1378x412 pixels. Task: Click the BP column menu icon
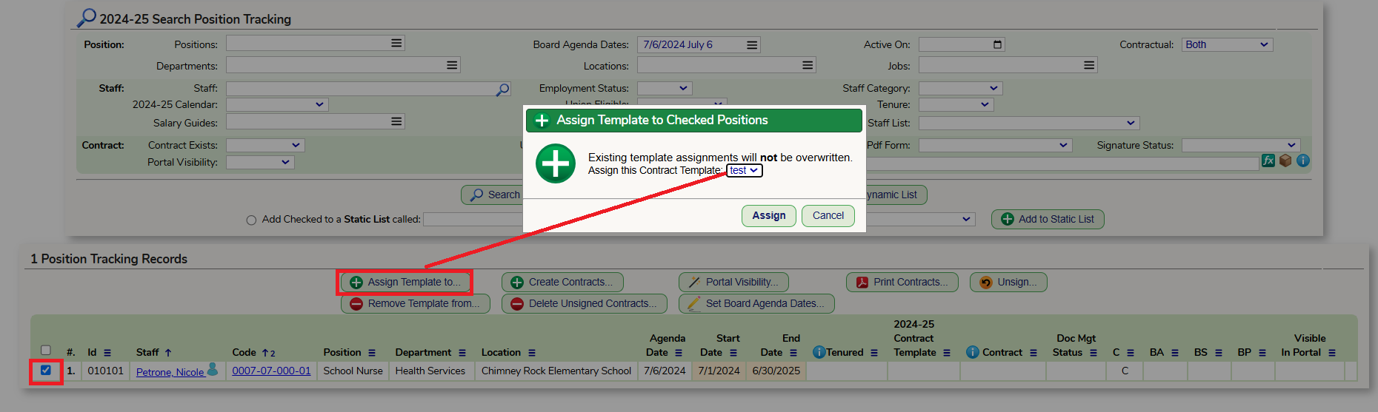pyautogui.click(x=1262, y=353)
